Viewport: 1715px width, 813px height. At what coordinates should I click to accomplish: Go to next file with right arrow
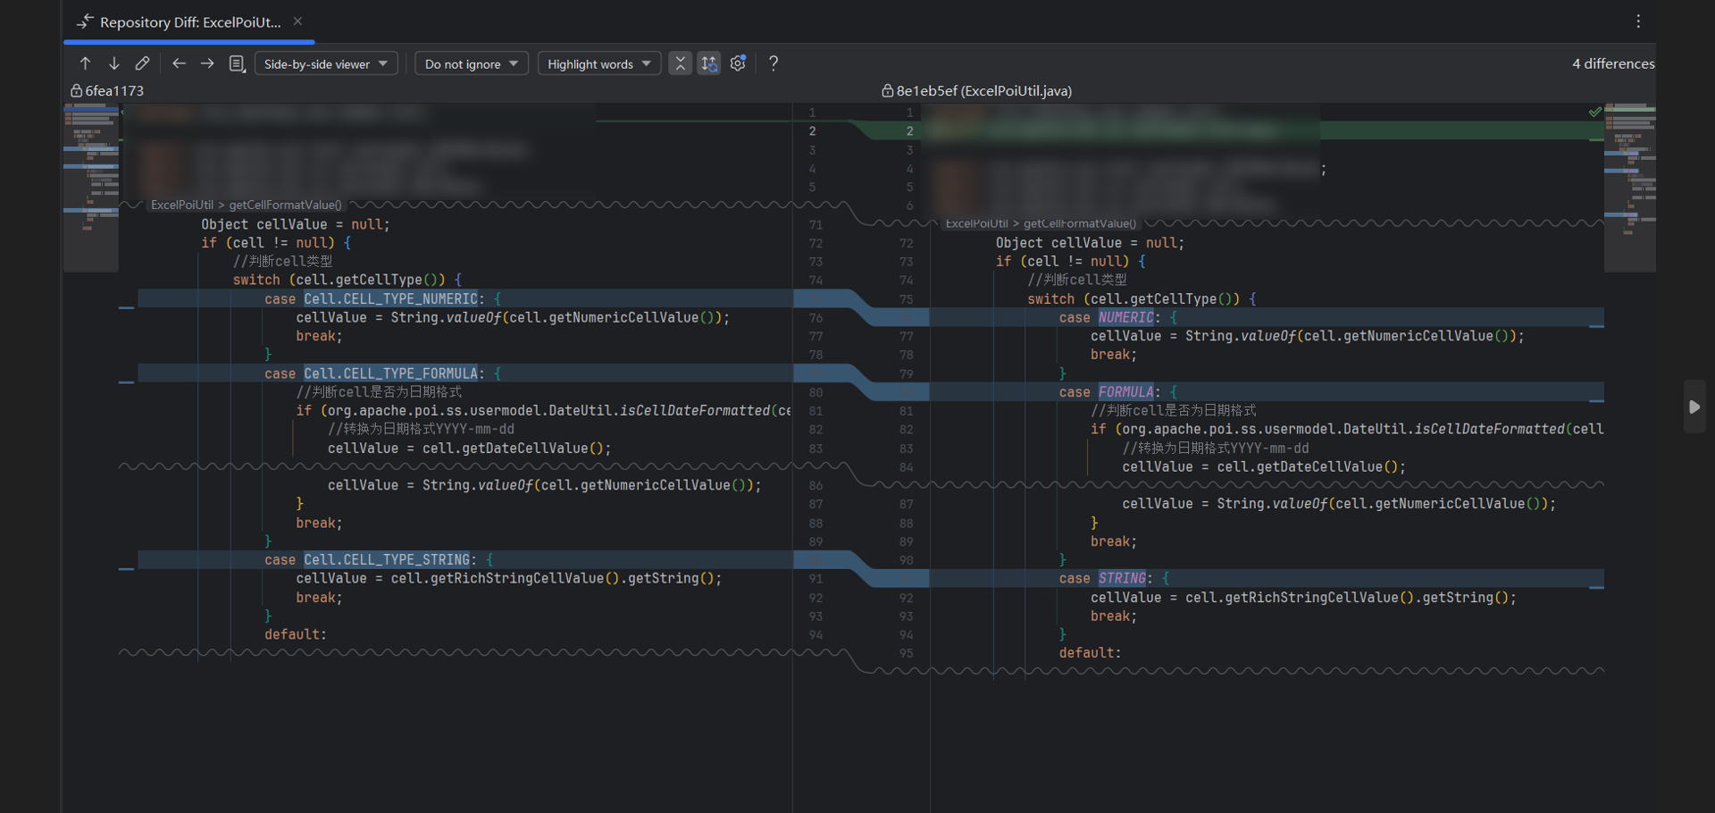click(x=207, y=63)
